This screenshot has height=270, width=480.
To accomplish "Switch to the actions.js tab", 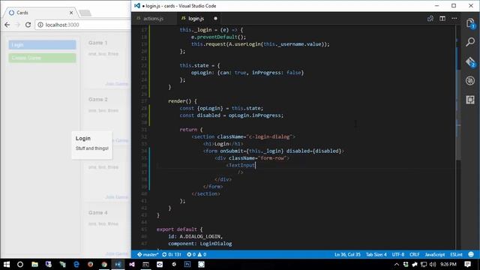I will click(x=154, y=18).
